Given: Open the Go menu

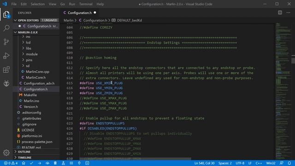Looking at the screenshot, I should point(63,4).
